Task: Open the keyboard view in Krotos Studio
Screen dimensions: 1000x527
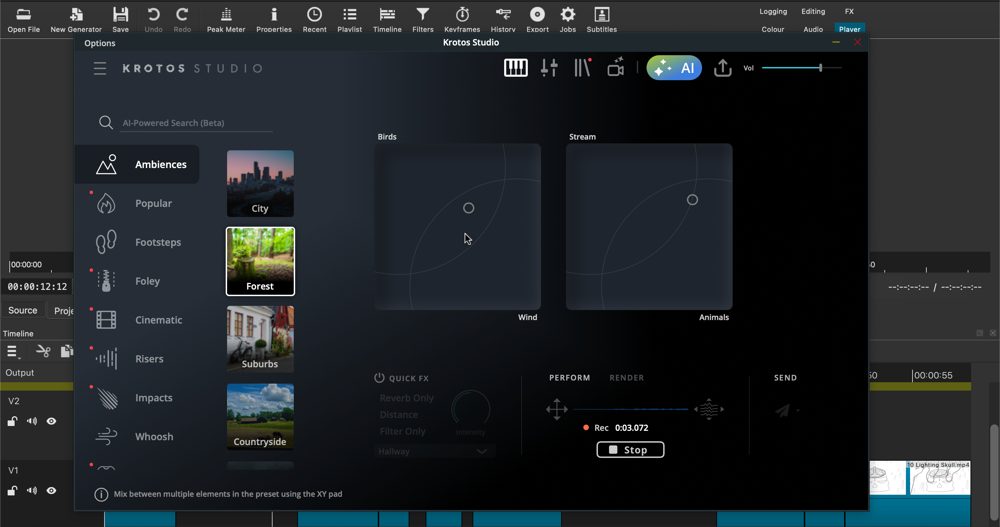Action: click(x=516, y=68)
